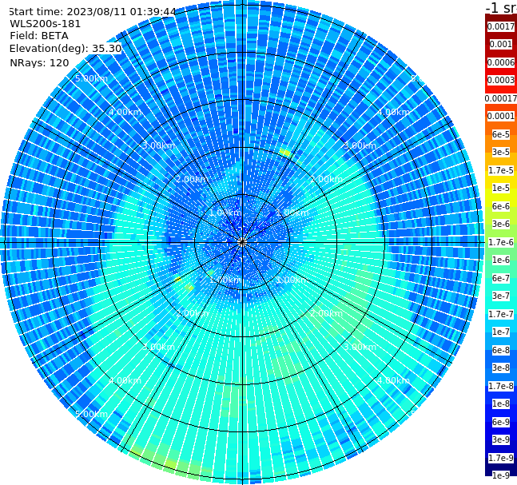
Task: Click the northwest 5.00km range ring label
Action: coord(91,78)
